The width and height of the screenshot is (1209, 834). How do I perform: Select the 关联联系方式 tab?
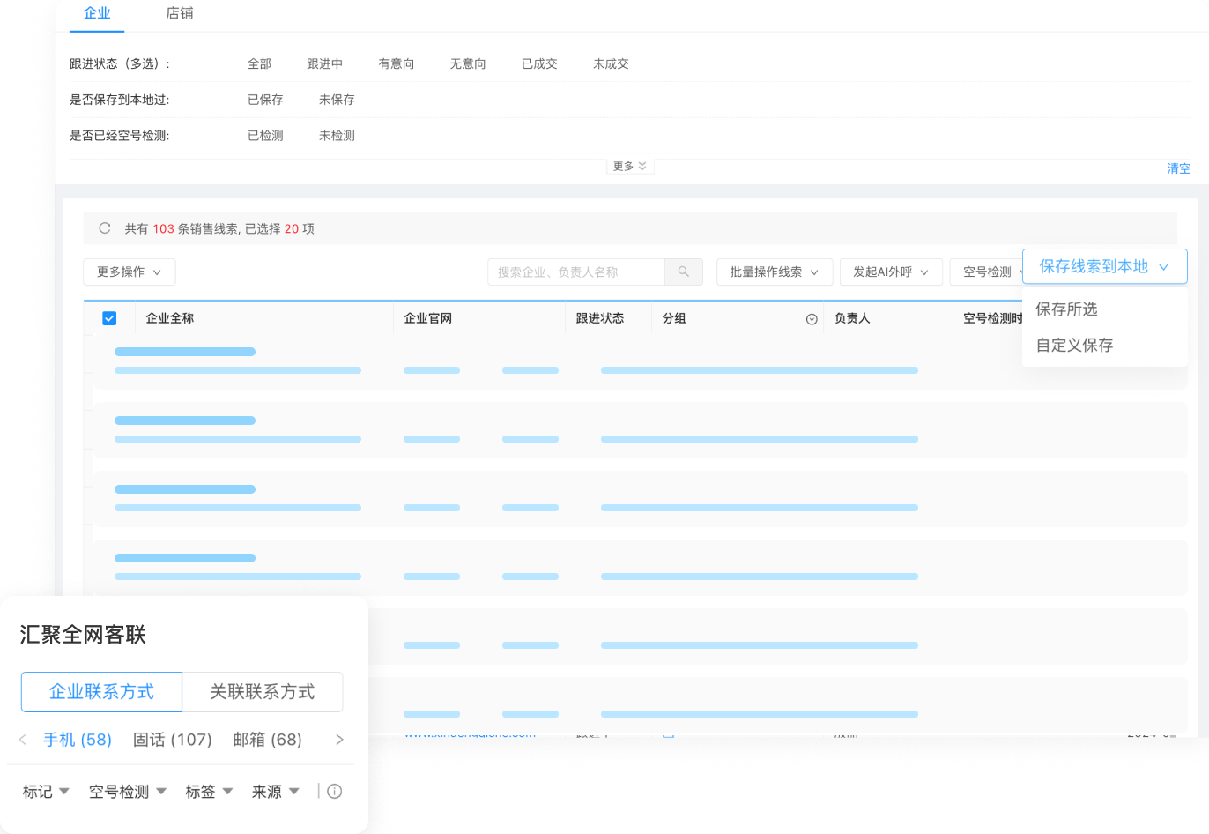[263, 692]
